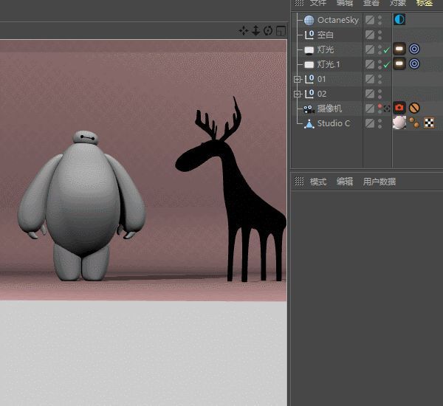Select the OctaneSky row name
443x406 pixels.
pos(338,20)
